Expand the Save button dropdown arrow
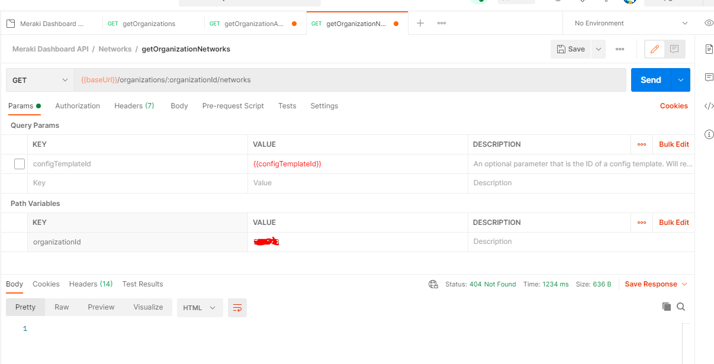 pos(599,49)
